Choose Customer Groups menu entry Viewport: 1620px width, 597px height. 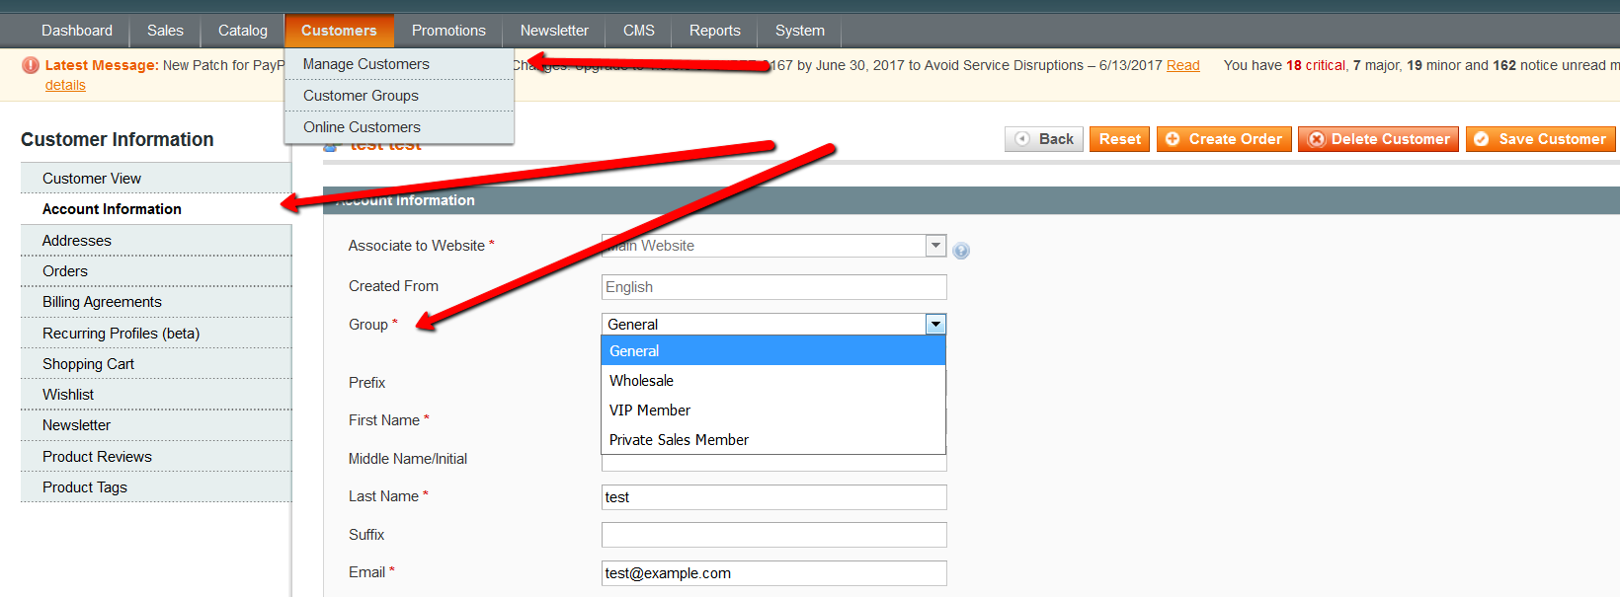pos(399,96)
